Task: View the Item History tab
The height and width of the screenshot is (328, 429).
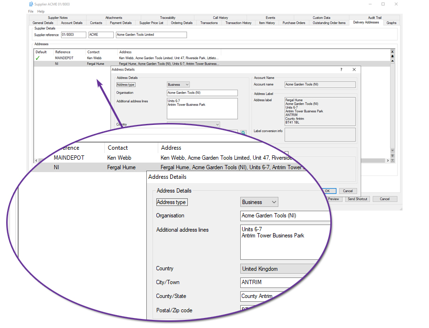Action: pyautogui.click(x=267, y=23)
